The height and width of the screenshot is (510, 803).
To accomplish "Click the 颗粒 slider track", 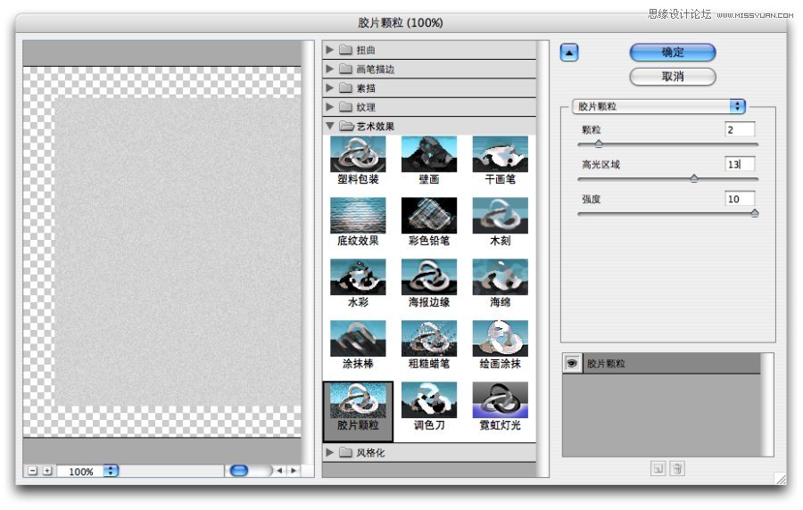I will coord(667,144).
